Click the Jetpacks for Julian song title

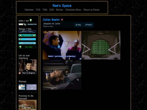(x=52, y=24)
